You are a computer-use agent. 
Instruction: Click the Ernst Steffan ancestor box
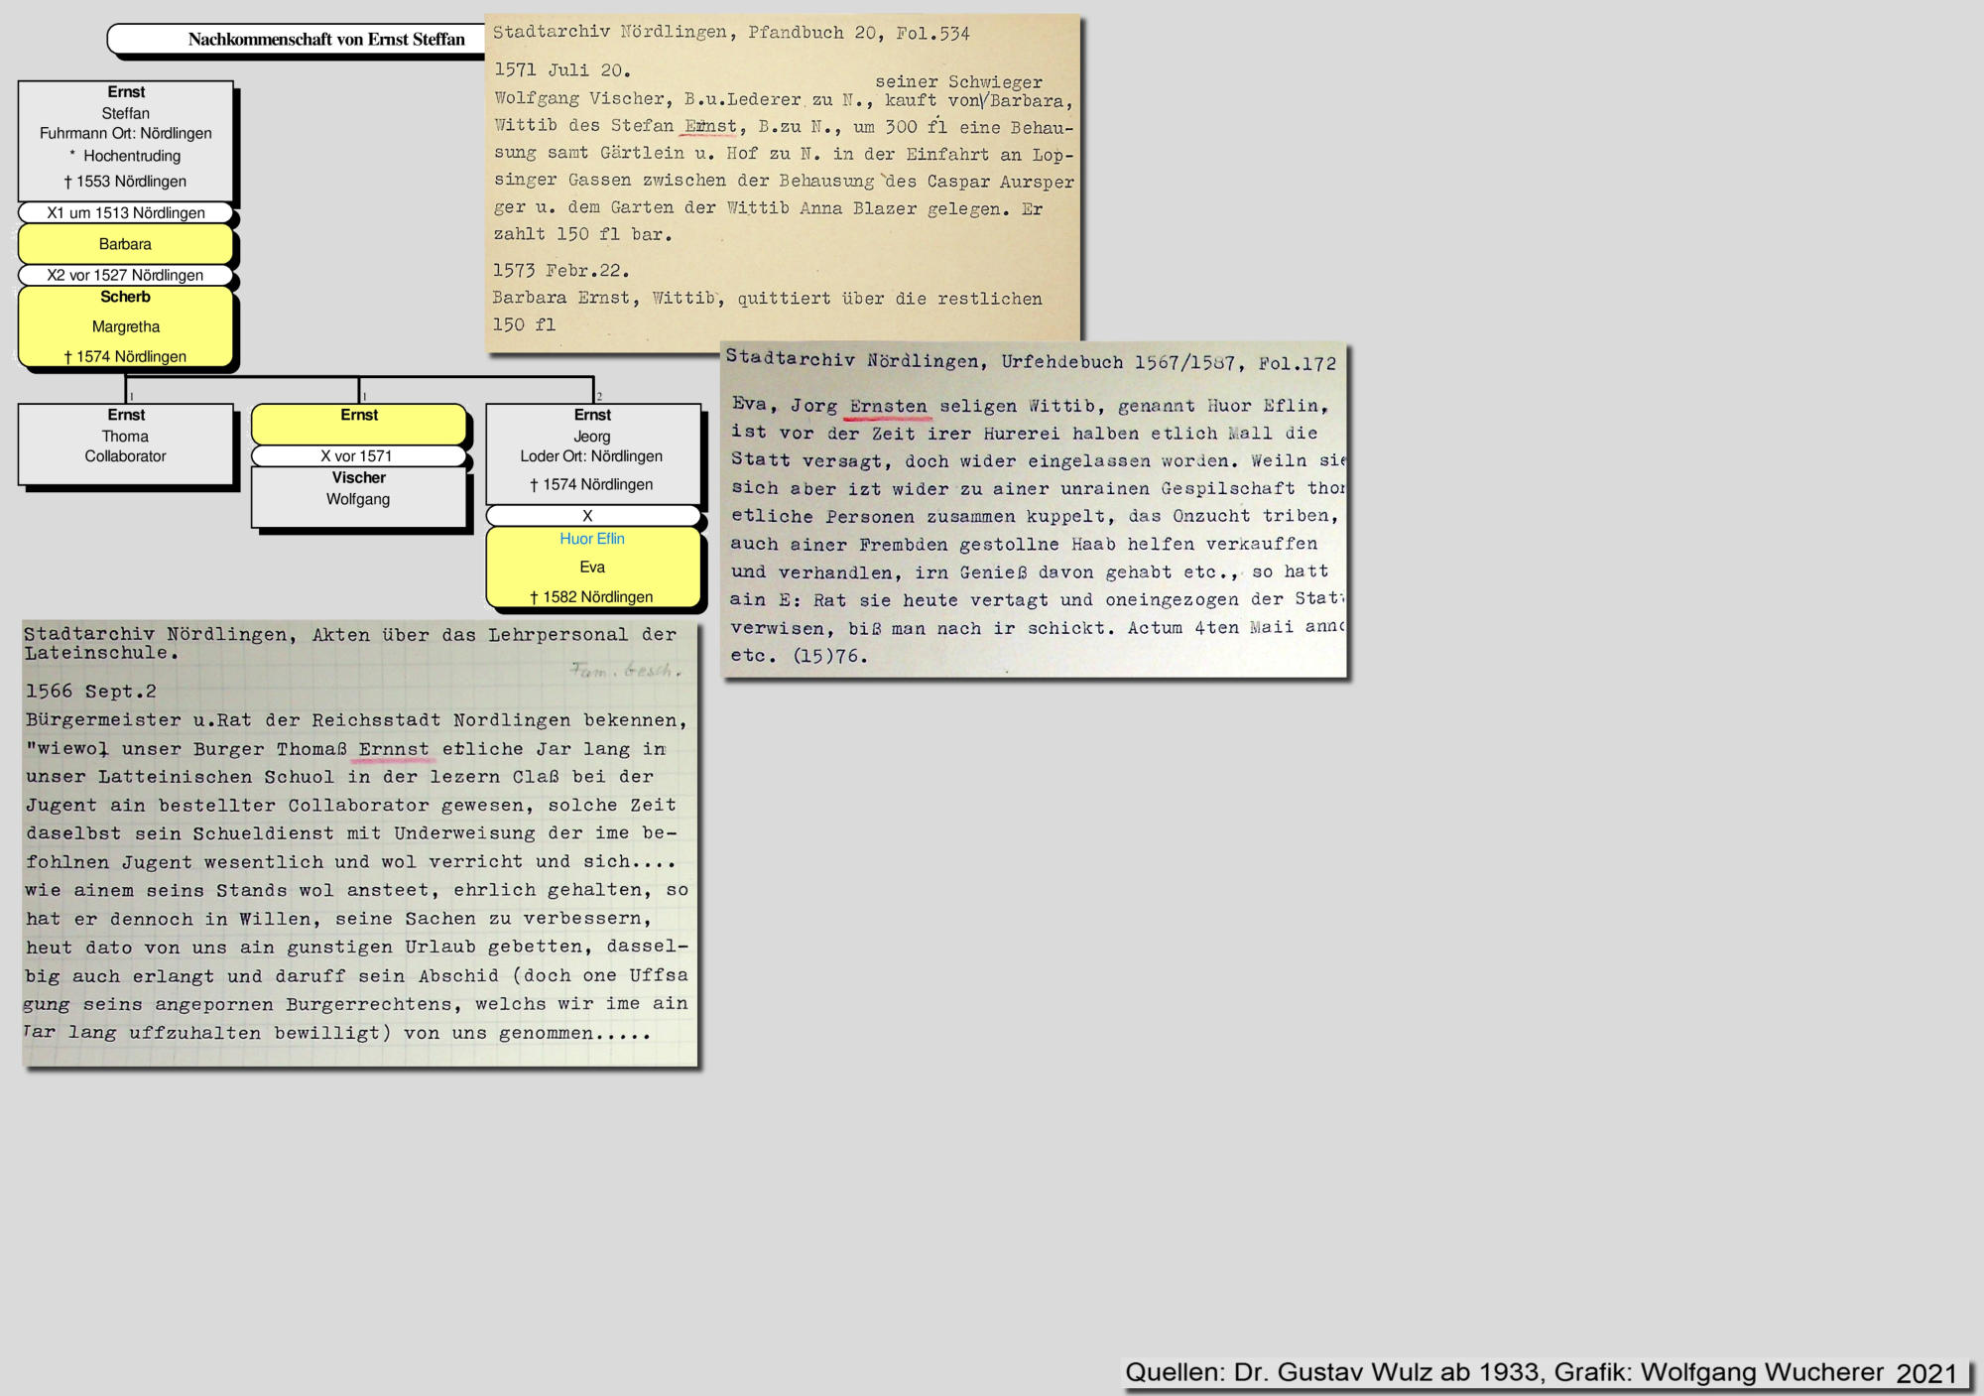(x=126, y=140)
